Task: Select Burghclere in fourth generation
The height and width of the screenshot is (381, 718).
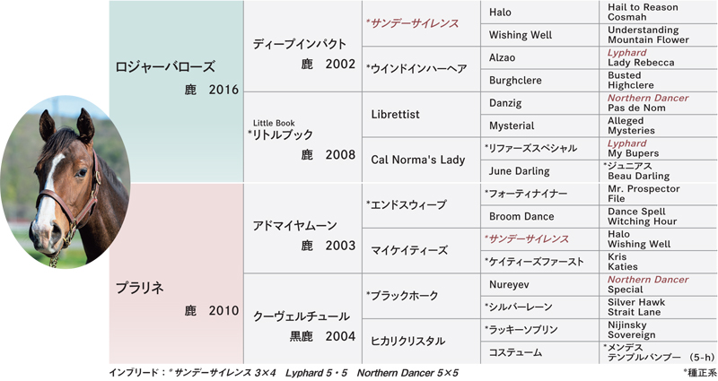Action: pos(515,81)
